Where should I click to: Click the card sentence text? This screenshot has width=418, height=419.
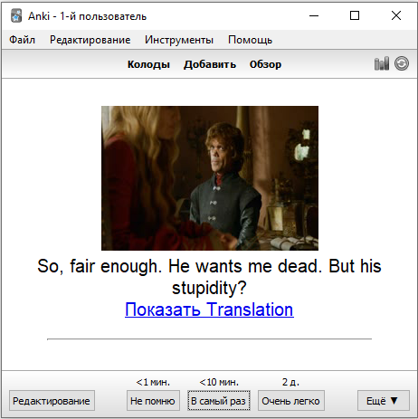(209, 277)
